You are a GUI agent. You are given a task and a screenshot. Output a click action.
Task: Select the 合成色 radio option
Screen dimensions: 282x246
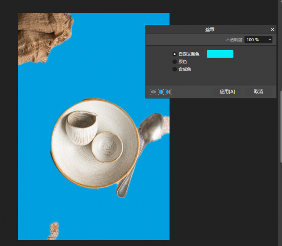pos(175,69)
